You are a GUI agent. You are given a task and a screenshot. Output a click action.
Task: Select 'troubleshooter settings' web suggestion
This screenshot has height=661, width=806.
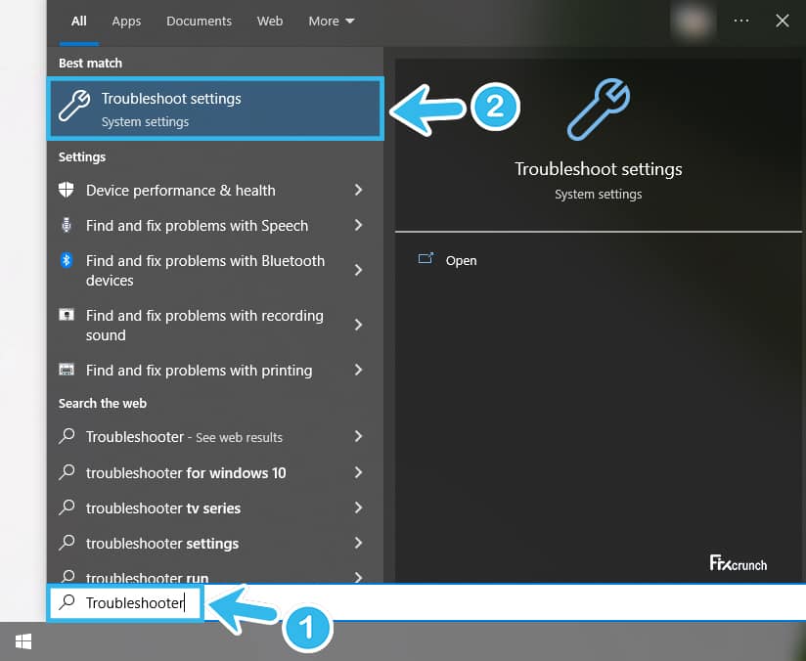(215, 543)
